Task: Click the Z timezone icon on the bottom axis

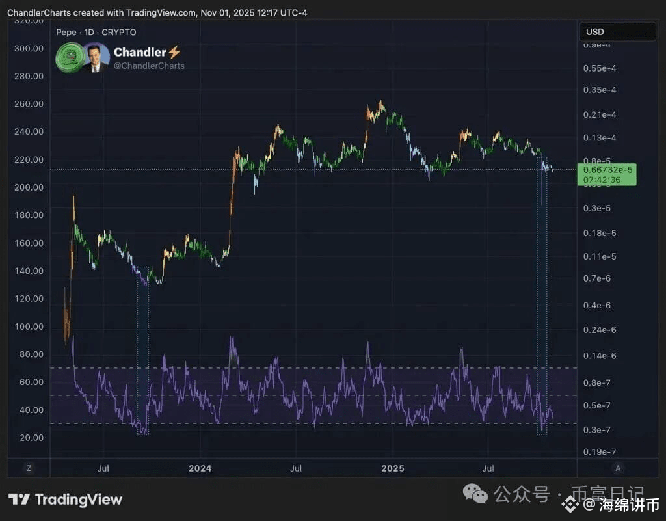Action: (27, 468)
